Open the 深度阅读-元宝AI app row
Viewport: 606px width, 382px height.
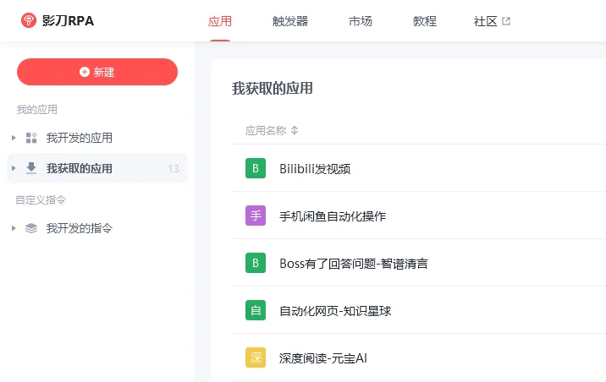point(419,357)
